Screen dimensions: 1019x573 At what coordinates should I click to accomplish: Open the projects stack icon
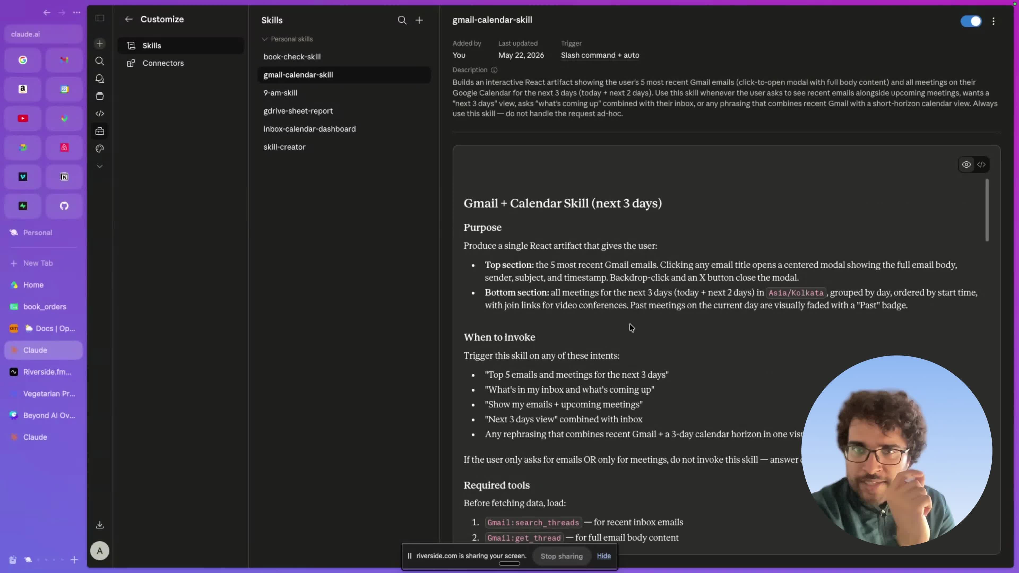click(x=100, y=96)
